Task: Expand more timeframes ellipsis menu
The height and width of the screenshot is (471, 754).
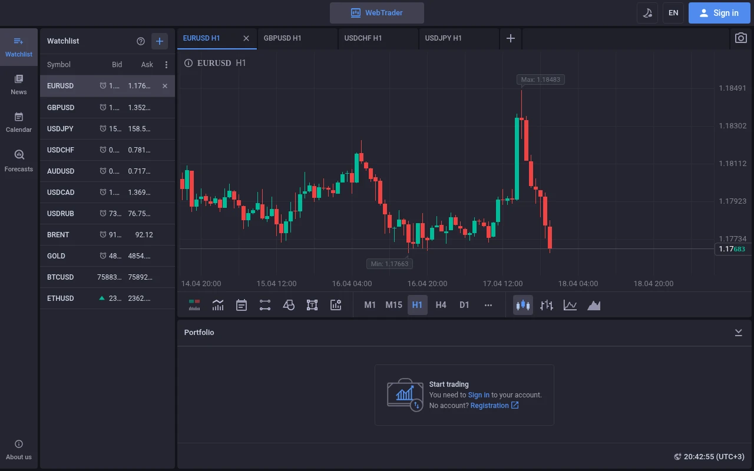Action: click(x=488, y=305)
